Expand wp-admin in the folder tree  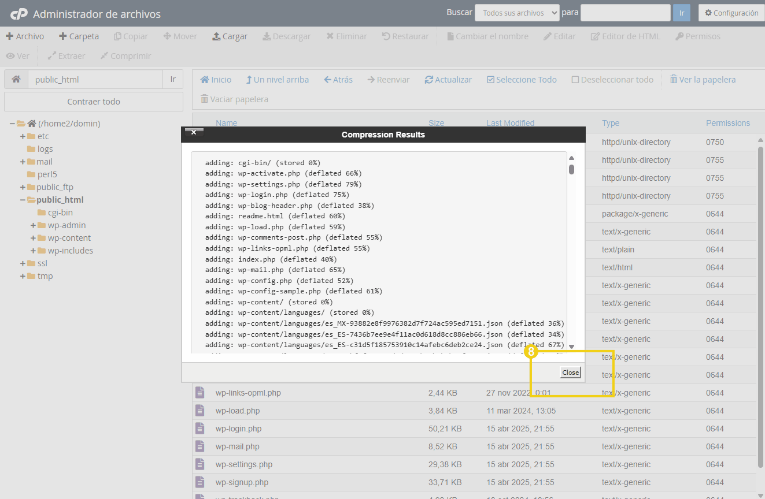pos(34,225)
